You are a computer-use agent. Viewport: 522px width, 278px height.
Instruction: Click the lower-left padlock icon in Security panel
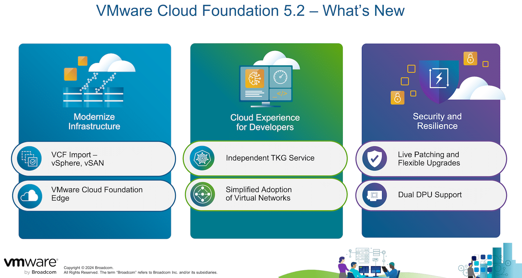pyautogui.click(x=397, y=98)
